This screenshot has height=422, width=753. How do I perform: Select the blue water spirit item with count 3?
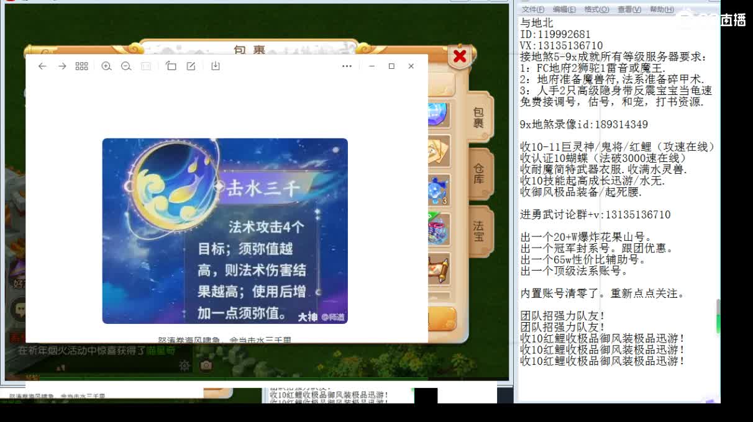[438, 190]
